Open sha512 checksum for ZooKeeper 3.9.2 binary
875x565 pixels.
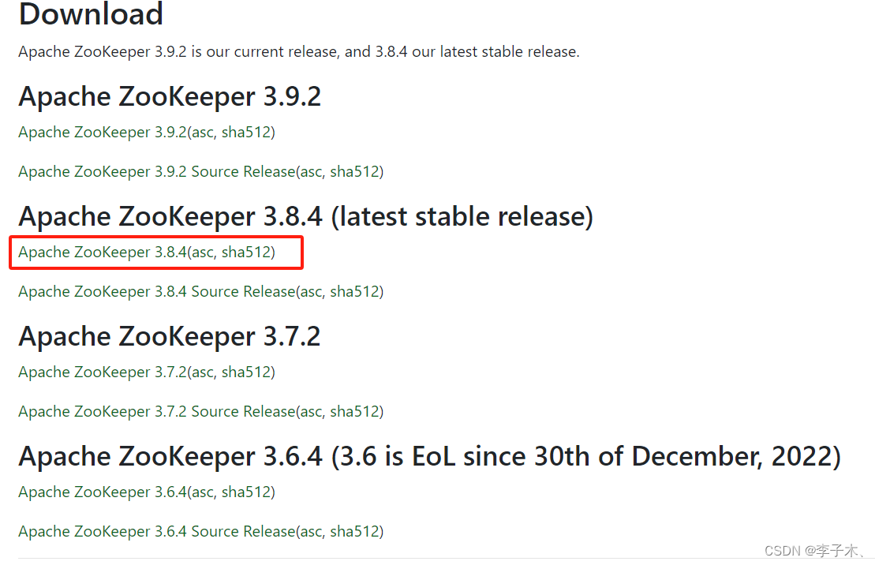(x=246, y=133)
